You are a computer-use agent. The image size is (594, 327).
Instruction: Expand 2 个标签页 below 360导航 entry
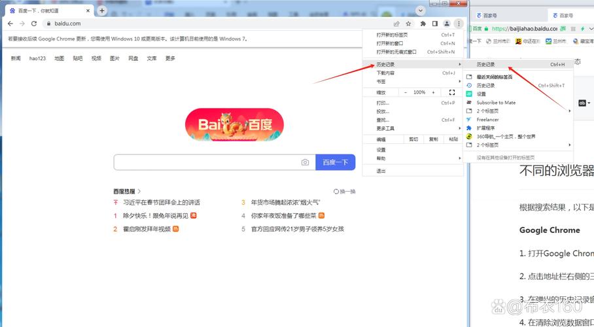pyautogui.click(x=517, y=145)
